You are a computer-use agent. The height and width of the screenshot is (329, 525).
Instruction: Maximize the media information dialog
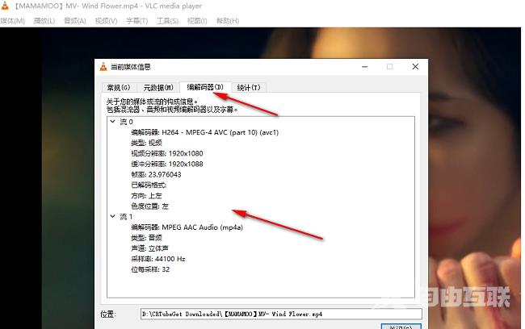[390, 67]
